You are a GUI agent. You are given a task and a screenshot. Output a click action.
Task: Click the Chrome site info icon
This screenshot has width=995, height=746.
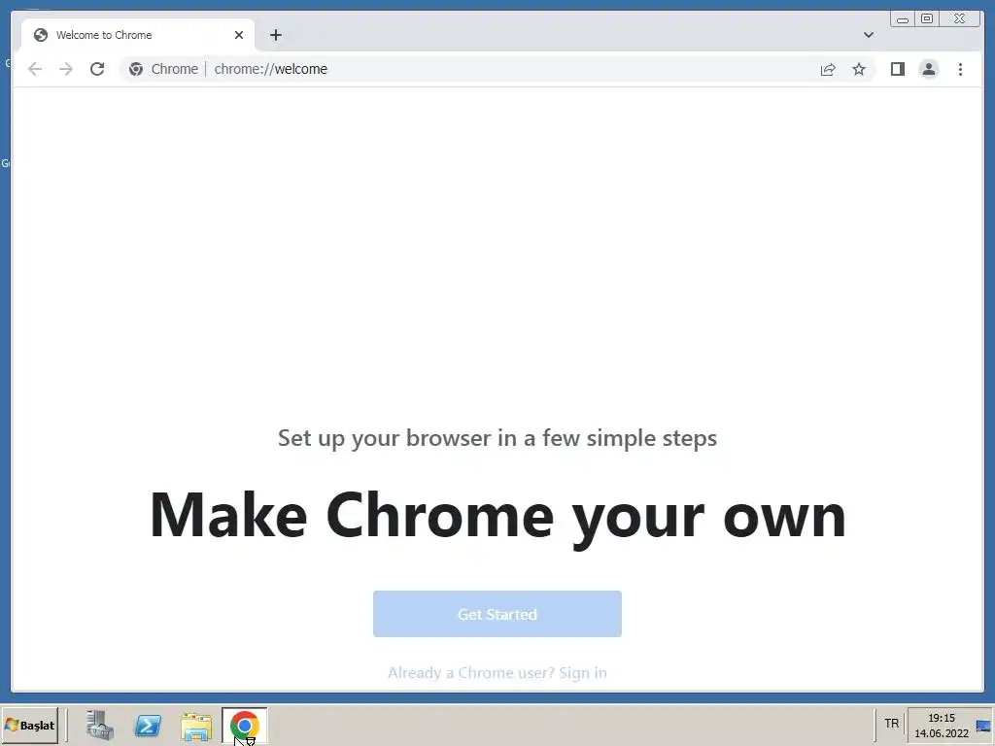pos(136,69)
